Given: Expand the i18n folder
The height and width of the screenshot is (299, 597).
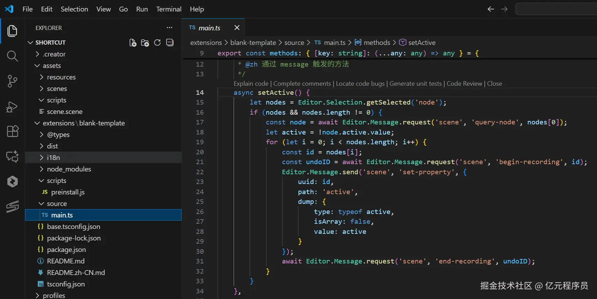Looking at the screenshot, I should (x=53, y=158).
